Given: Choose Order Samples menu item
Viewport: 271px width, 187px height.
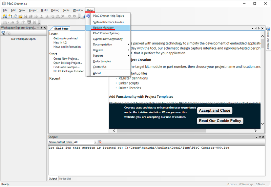Looking at the screenshot, I should pyautogui.click(x=108, y=61).
